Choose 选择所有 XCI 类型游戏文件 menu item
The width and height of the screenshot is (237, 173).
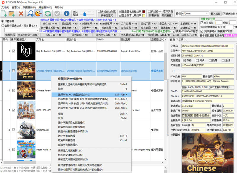[91, 94]
